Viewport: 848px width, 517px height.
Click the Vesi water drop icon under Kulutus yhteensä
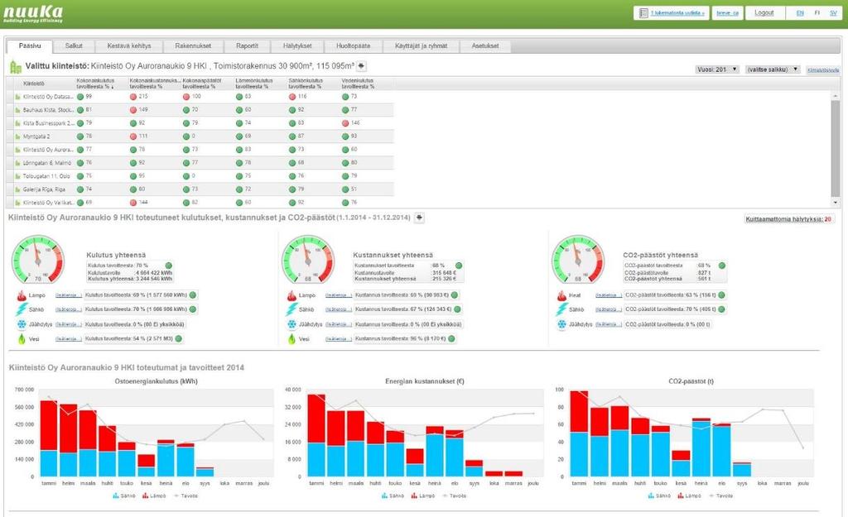click(22, 338)
